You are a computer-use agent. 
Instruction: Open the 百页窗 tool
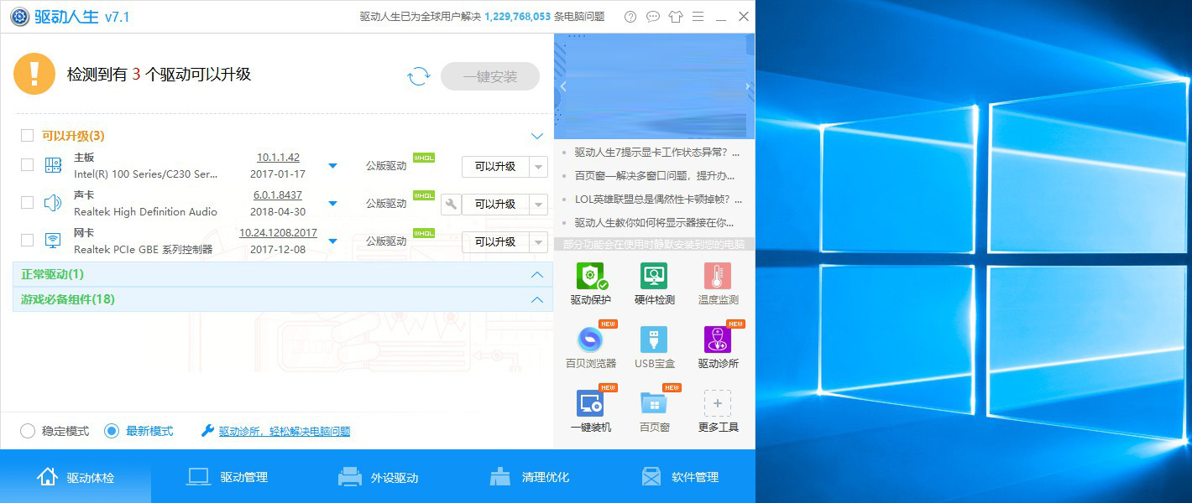pyautogui.click(x=654, y=407)
